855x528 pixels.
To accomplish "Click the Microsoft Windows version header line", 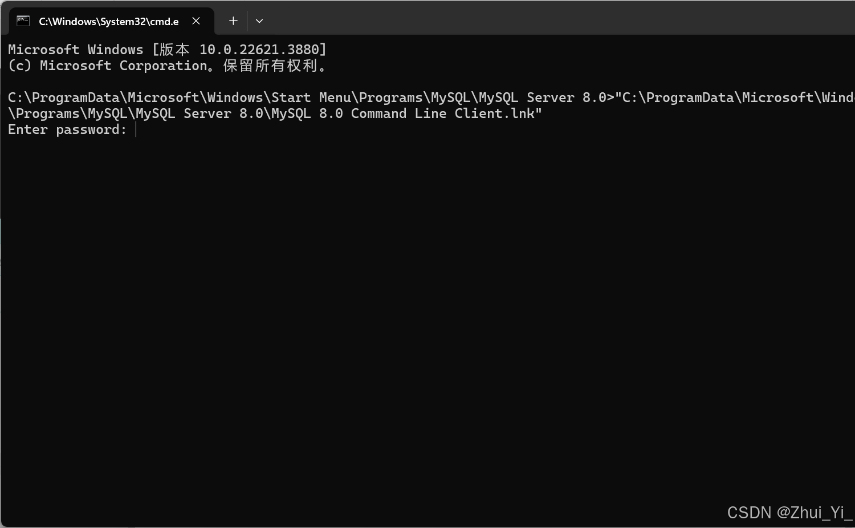I will coord(168,50).
